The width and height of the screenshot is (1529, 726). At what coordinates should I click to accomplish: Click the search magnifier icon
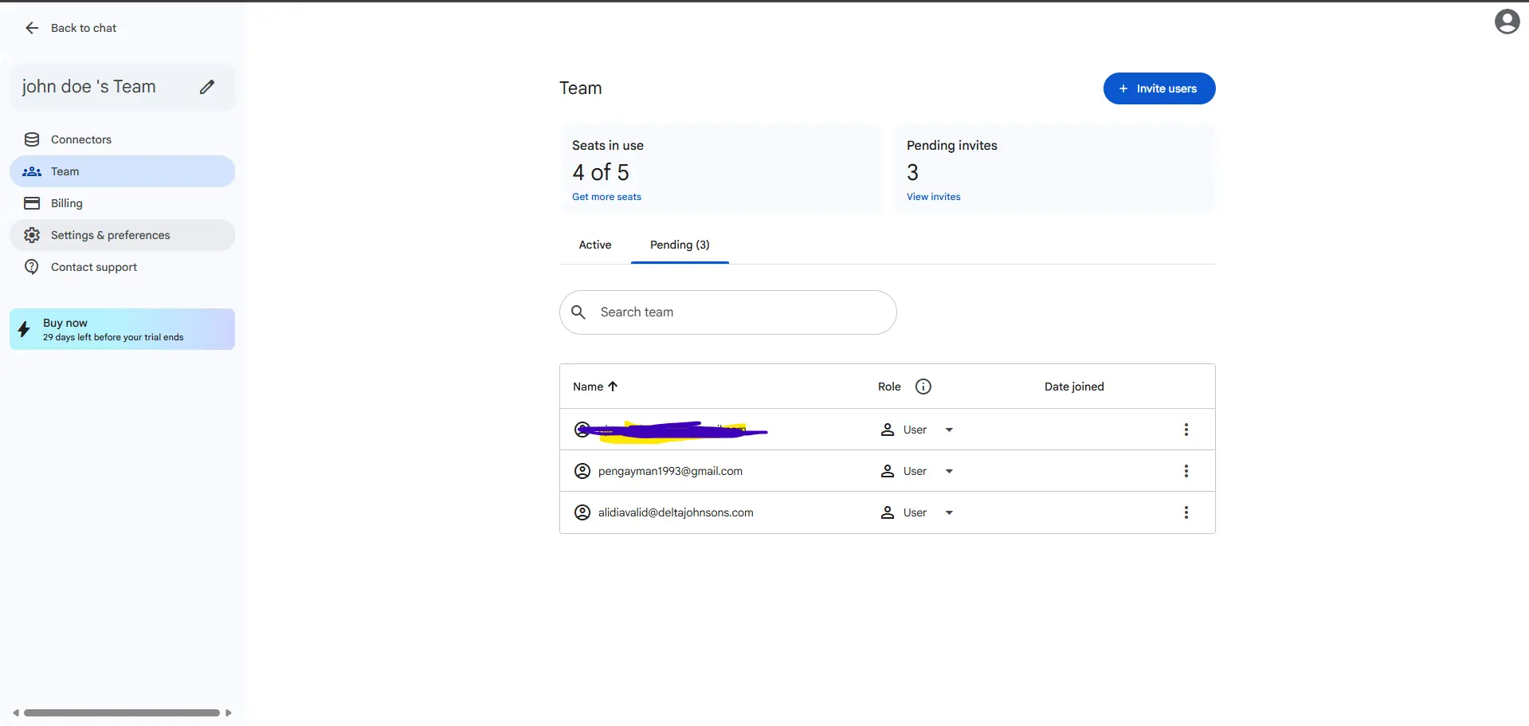578,312
